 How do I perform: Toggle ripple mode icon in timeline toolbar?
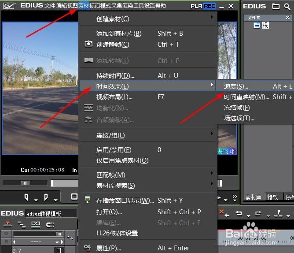click(x=22, y=225)
